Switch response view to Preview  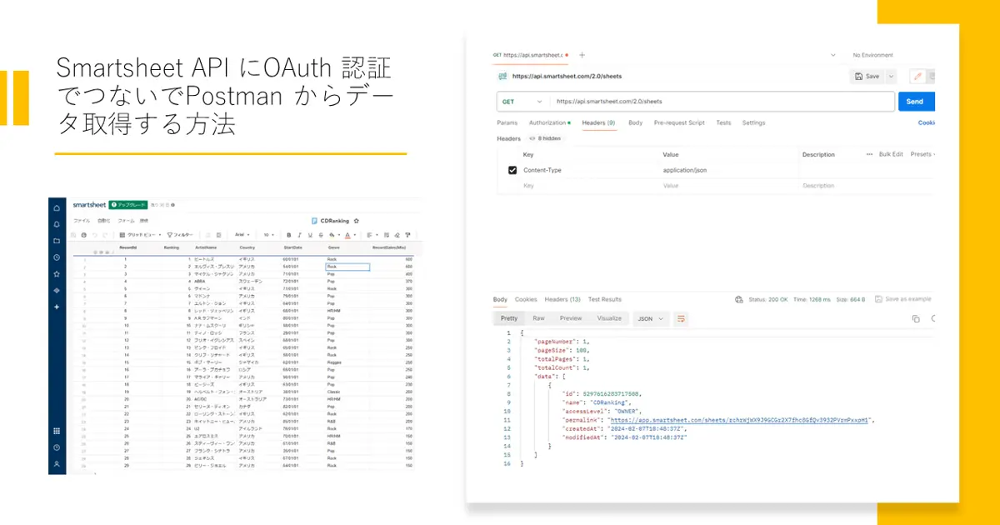(x=571, y=318)
